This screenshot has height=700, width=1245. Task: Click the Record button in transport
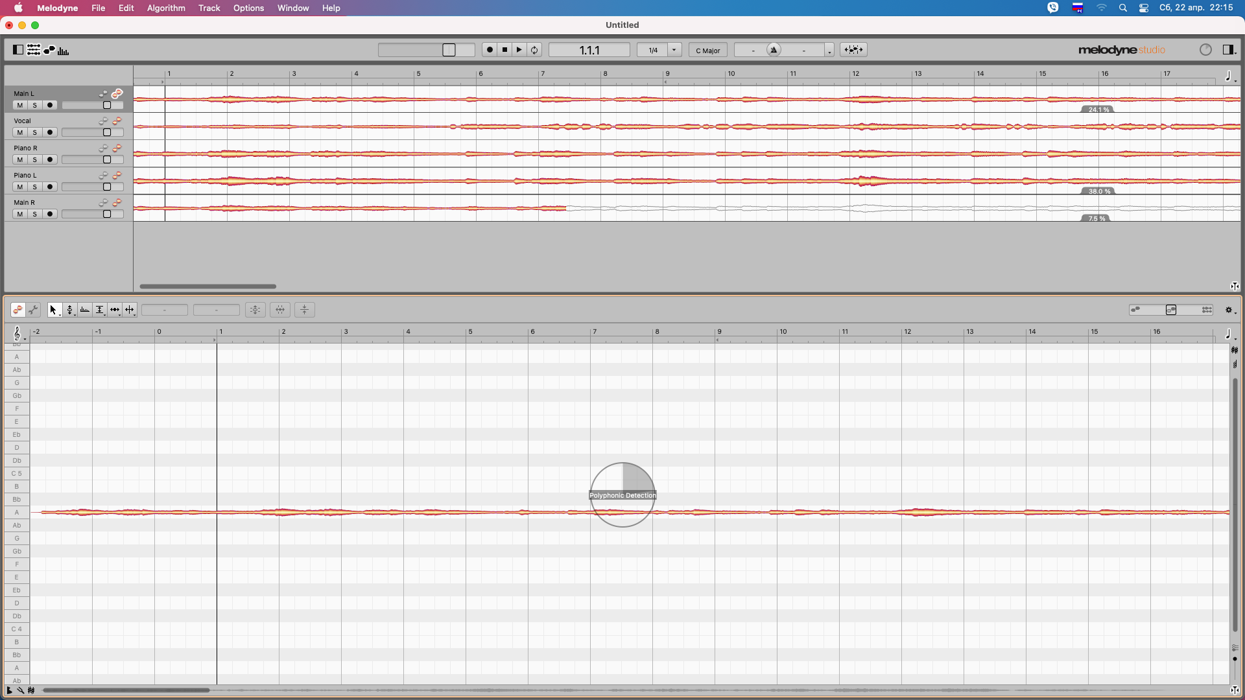(490, 50)
